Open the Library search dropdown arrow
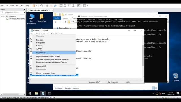The height and width of the screenshot is (102, 181). click(x=25, y=12)
